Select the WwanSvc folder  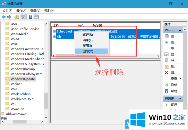click(x=17, y=109)
